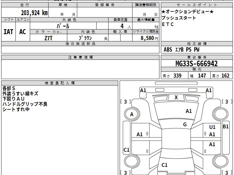Click the 車台番号 header
This screenshot has height=175, width=234.
[197, 57]
